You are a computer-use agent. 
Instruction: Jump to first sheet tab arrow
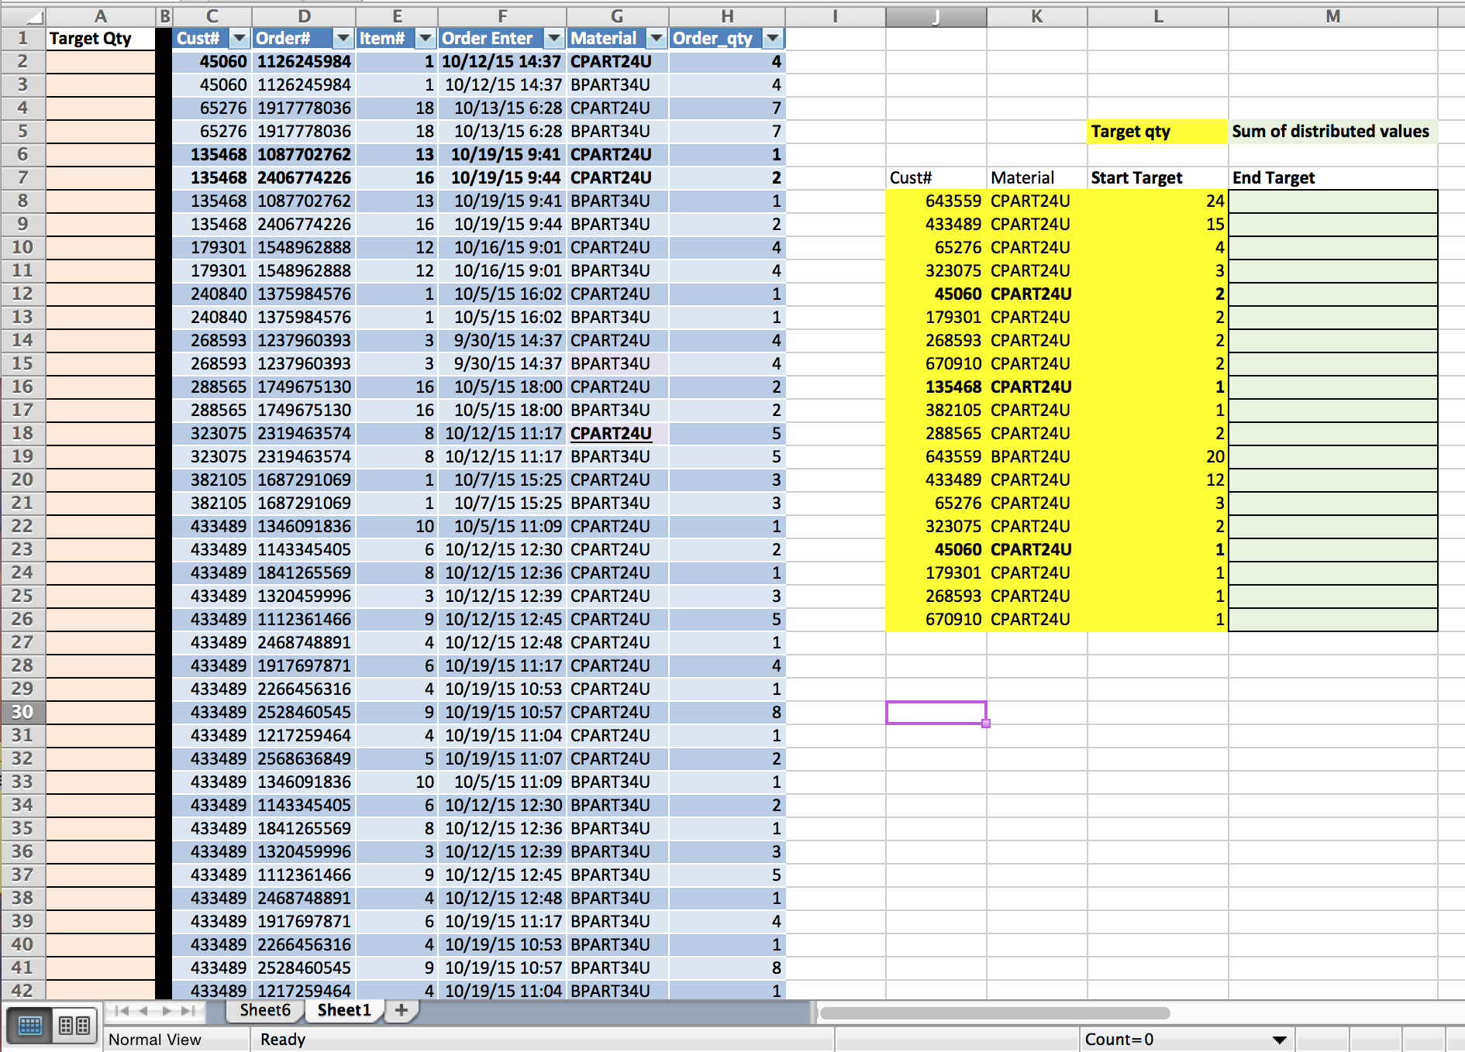click(x=121, y=1010)
